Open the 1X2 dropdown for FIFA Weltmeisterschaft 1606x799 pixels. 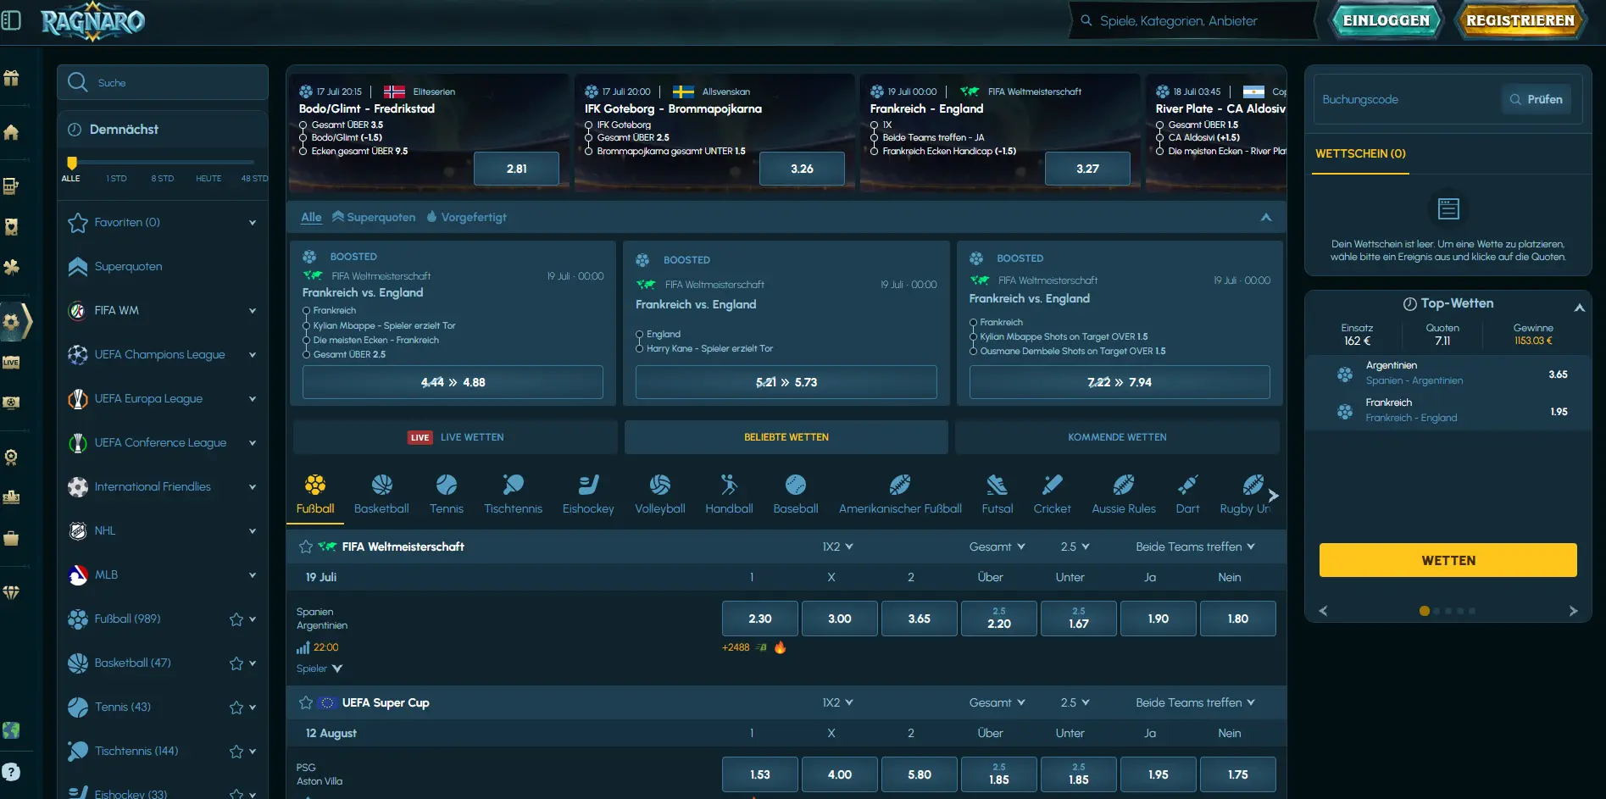click(837, 547)
